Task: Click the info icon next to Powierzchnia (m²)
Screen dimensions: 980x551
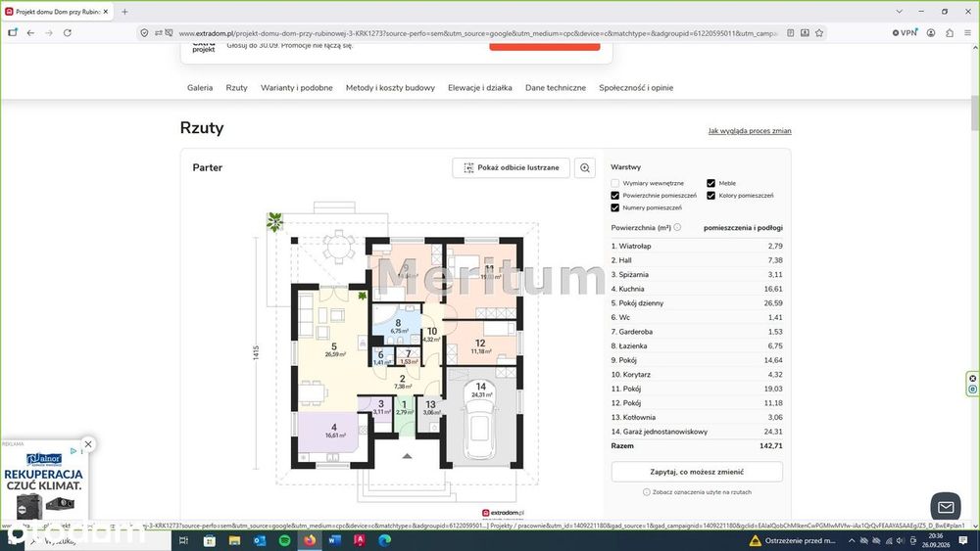Action: tap(677, 228)
